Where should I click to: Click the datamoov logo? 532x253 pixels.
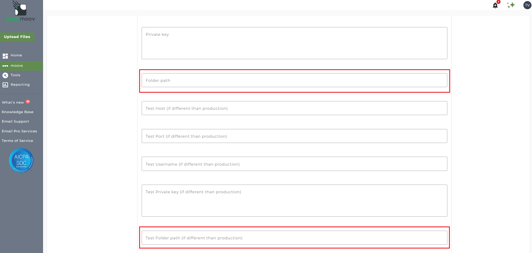click(21, 11)
